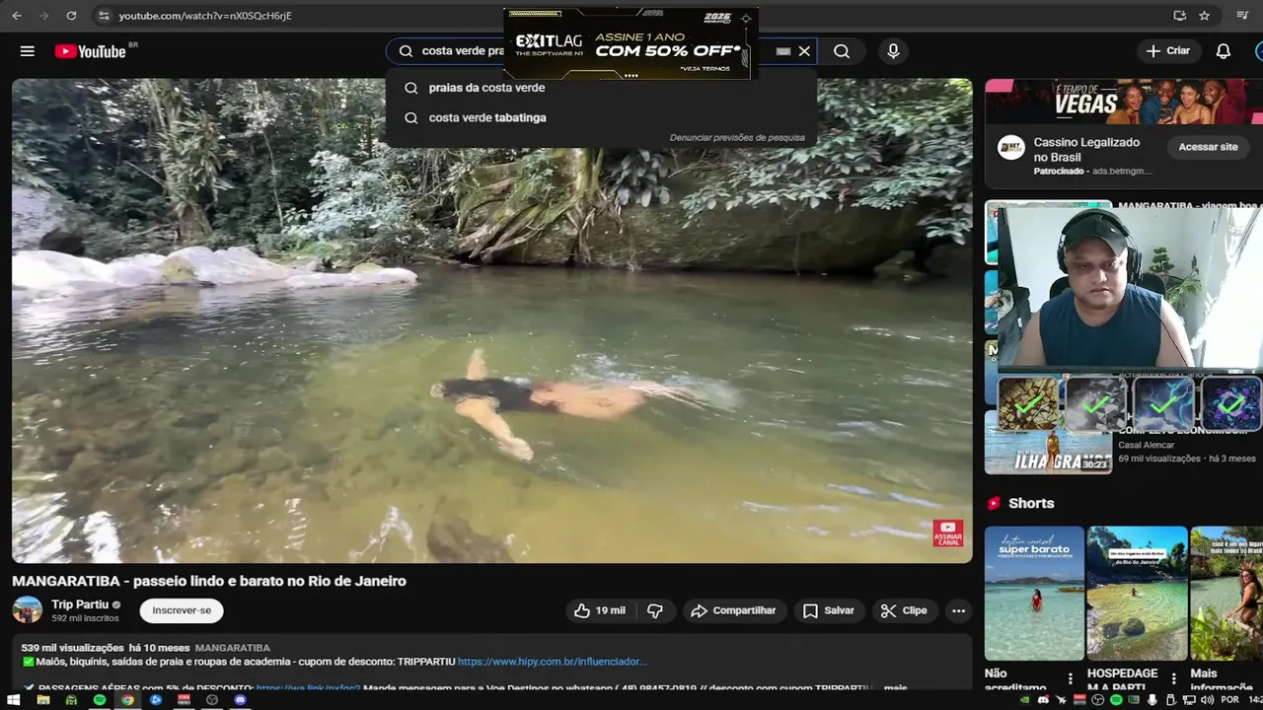Open Spotify from the taskbar
Image resolution: width=1263 pixels, height=710 pixels.
(100, 700)
